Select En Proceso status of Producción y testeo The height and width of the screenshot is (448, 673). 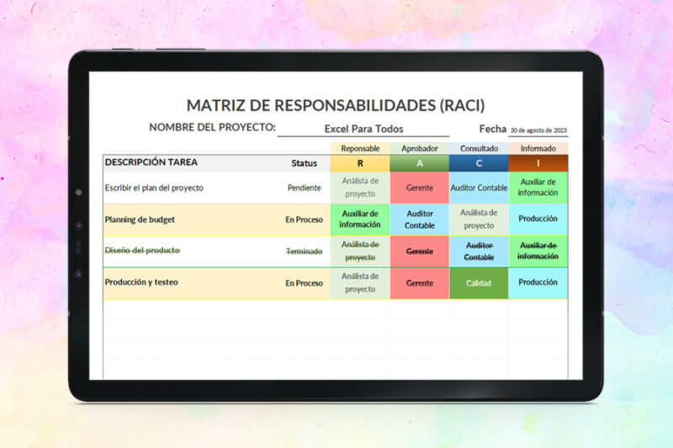pyautogui.click(x=304, y=283)
